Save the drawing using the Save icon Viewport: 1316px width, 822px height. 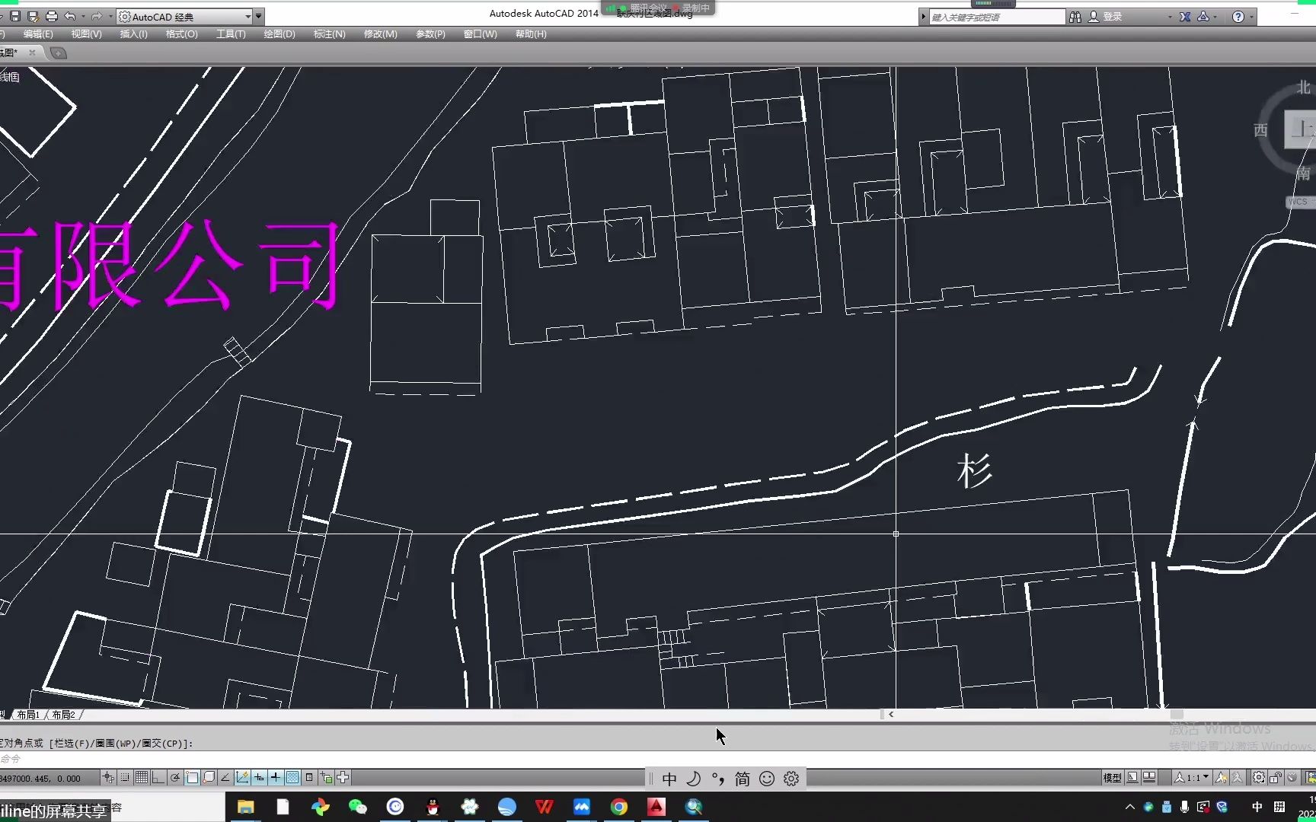click(15, 16)
